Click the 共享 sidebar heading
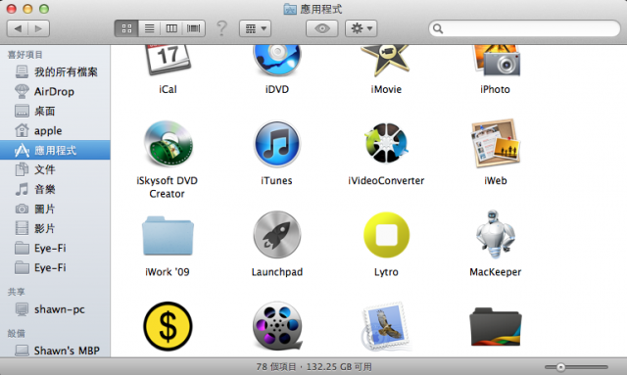627x375 pixels. click(16, 292)
